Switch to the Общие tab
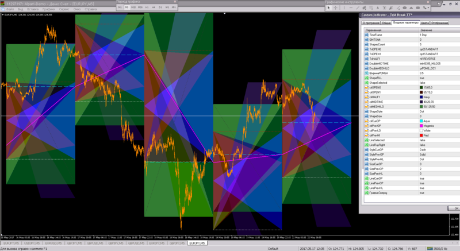This screenshot has height=251, width=460. [x=386, y=23]
